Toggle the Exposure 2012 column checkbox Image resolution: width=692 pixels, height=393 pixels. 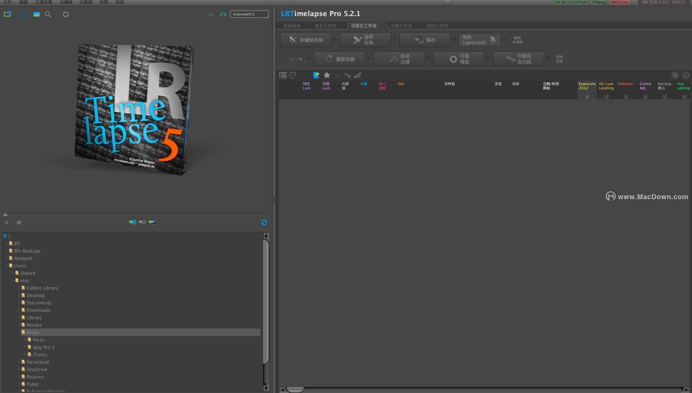(x=587, y=96)
